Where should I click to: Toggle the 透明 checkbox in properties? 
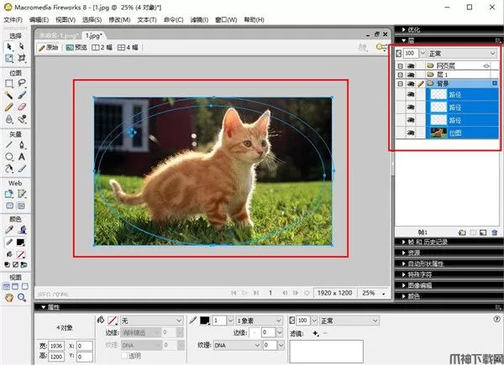126,355
